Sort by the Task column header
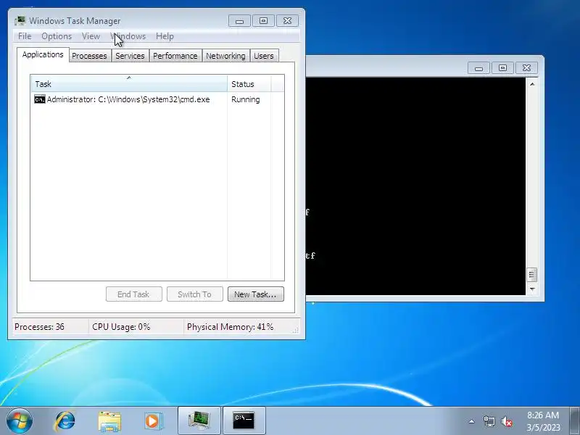Image resolution: width=580 pixels, height=435 pixels. click(129, 84)
